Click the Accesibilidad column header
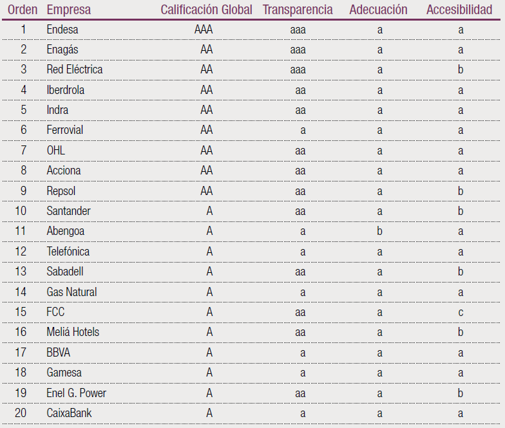Viewport: 505px width, 428px height. pyautogui.click(x=459, y=10)
